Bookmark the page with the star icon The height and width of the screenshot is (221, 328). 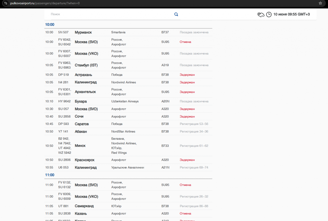(320, 3)
